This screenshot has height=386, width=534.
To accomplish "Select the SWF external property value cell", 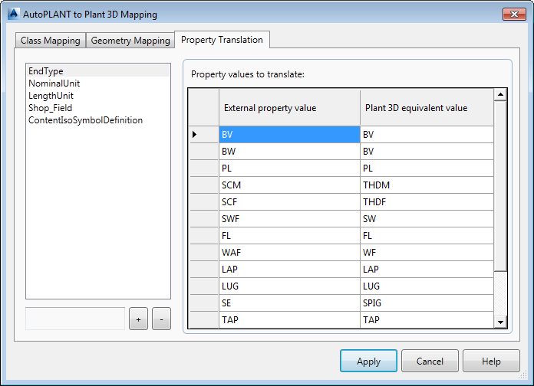I will coord(289,219).
